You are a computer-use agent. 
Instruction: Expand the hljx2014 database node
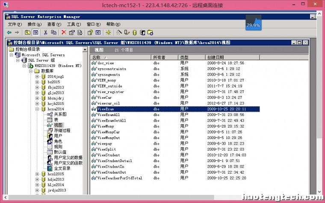tap(37, 185)
